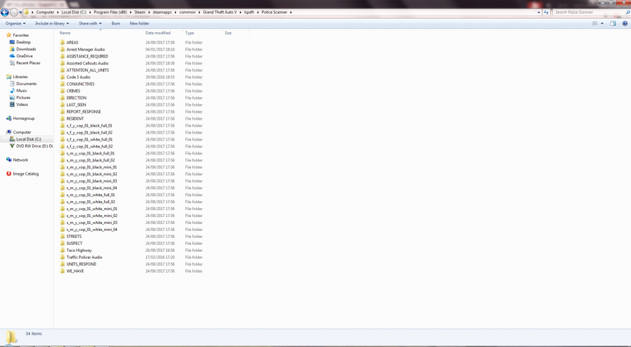Open the address bar history dropdown
631x347 pixels.
click(539, 13)
